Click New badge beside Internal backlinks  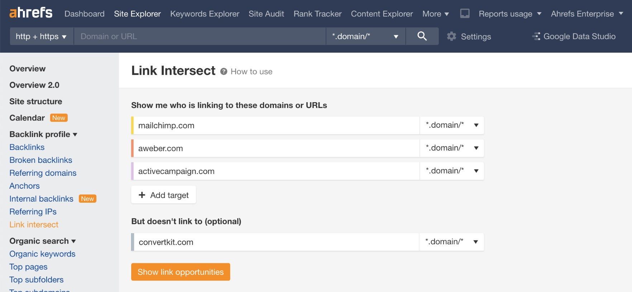click(87, 198)
